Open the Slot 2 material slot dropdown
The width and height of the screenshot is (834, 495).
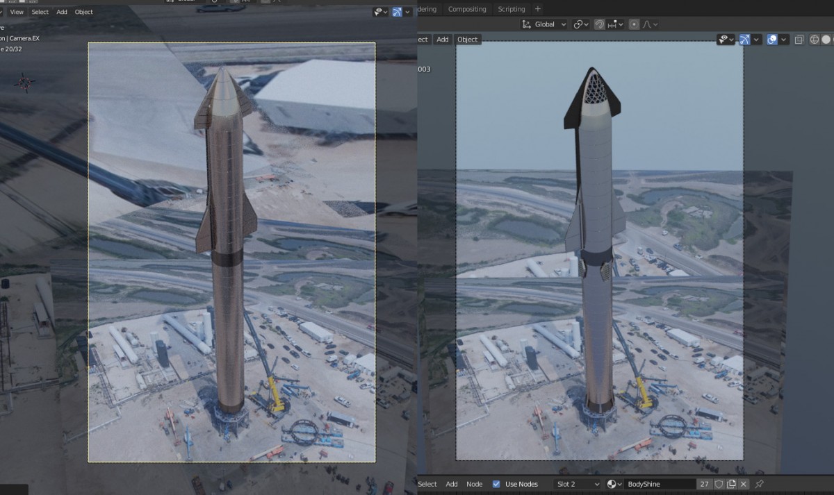(577, 484)
